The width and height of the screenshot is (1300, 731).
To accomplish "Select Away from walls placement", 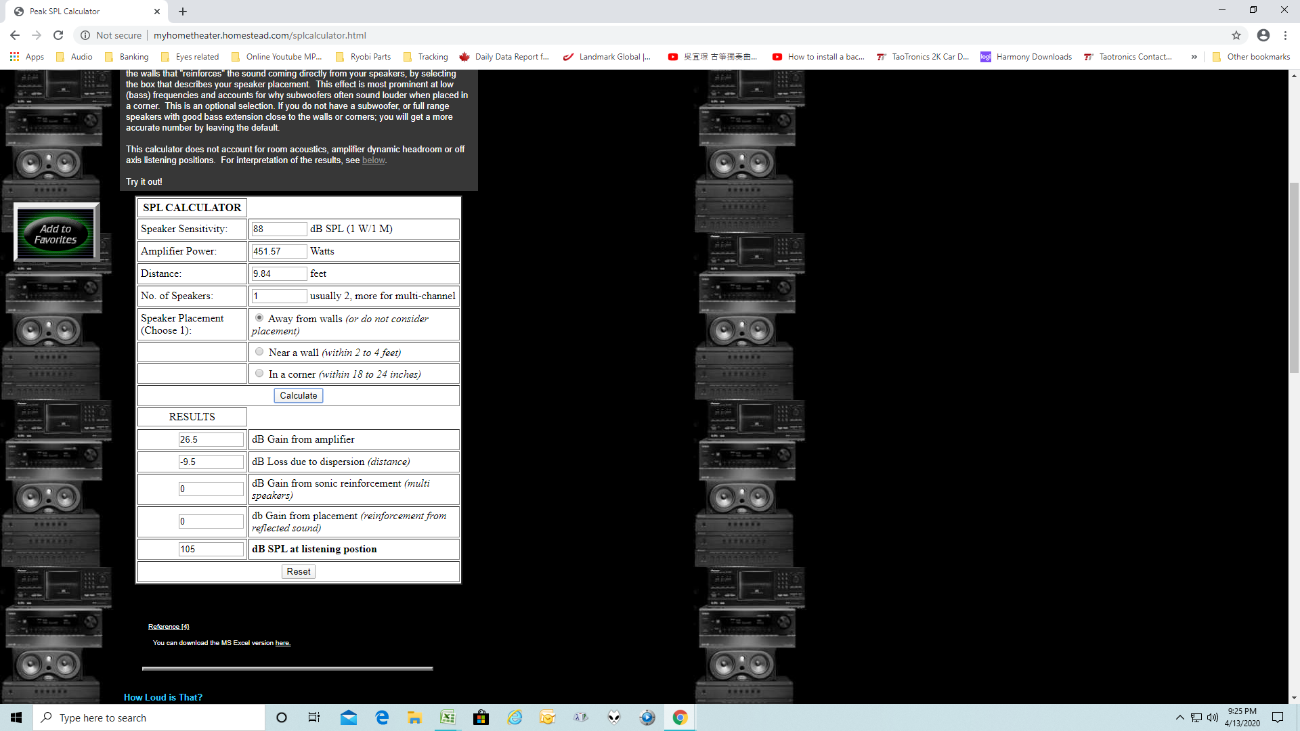I will click(259, 317).
